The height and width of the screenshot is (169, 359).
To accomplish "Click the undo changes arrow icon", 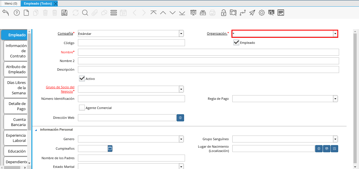I will pyautogui.click(x=5, y=13).
